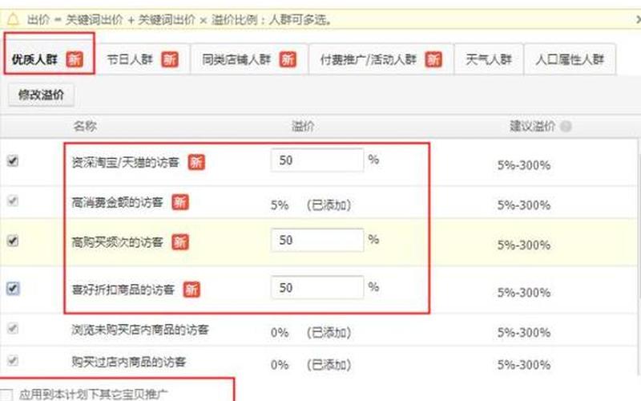Click the 新 badge on 付费推广/活动人群 tab
The image size is (641, 401).
point(433,59)
